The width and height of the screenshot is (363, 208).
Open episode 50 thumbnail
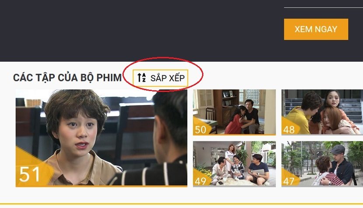(x=234, y=112)
